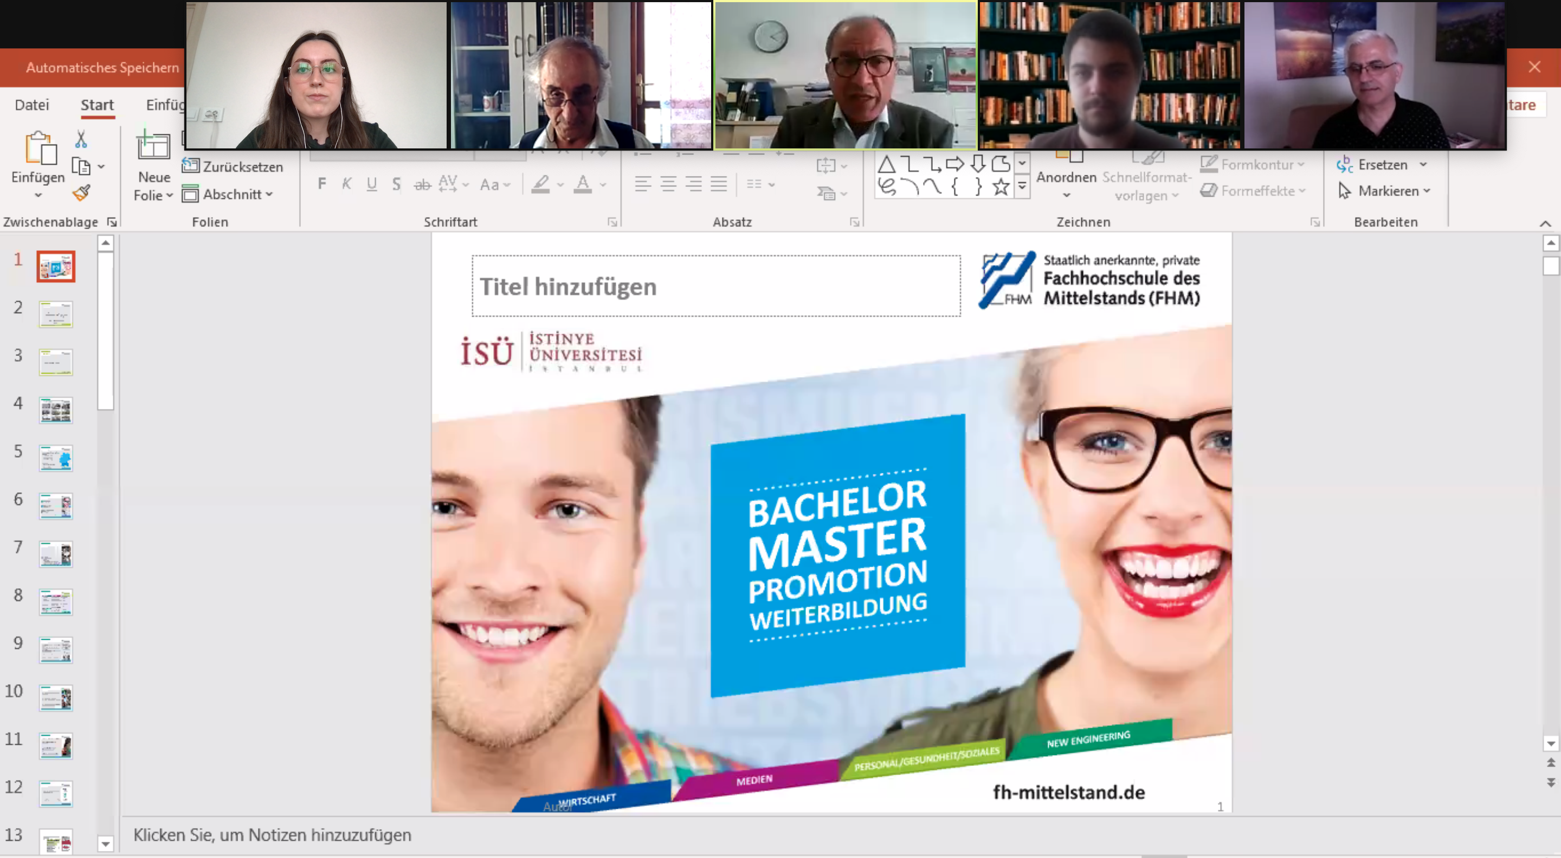This screenshot has height=858, width=1561.
Task: Select the Format Painter brush icon
Action: click(x=81, y=193)
